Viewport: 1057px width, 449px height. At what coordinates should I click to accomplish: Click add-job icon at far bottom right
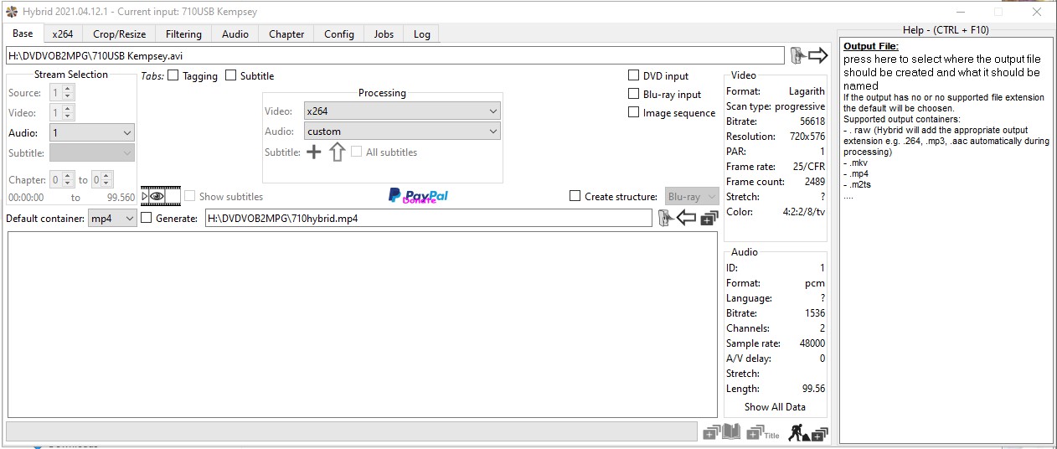point(819,433)
